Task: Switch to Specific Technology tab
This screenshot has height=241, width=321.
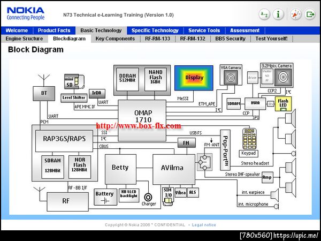Action: [x=155, y=31]
